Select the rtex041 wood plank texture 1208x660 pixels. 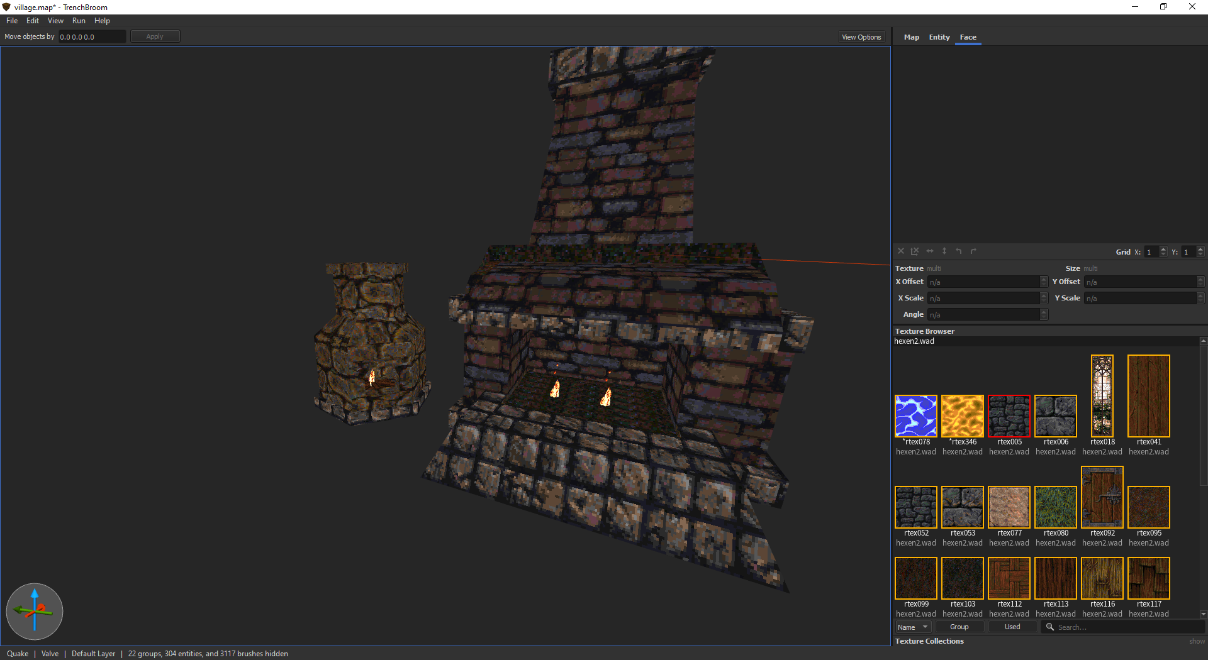click(1149, 396)
